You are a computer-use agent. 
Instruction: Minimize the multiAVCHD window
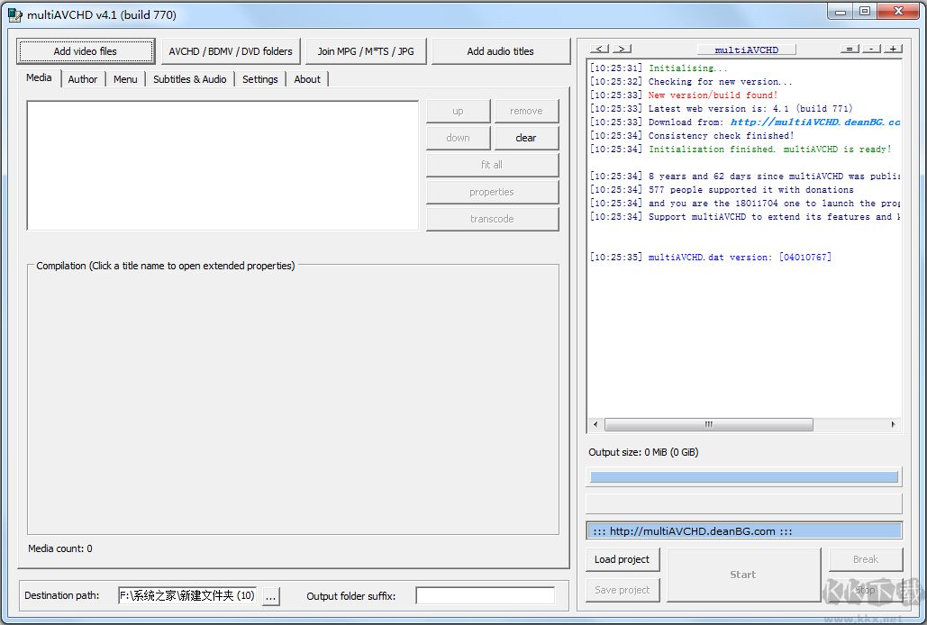(841, 11)
